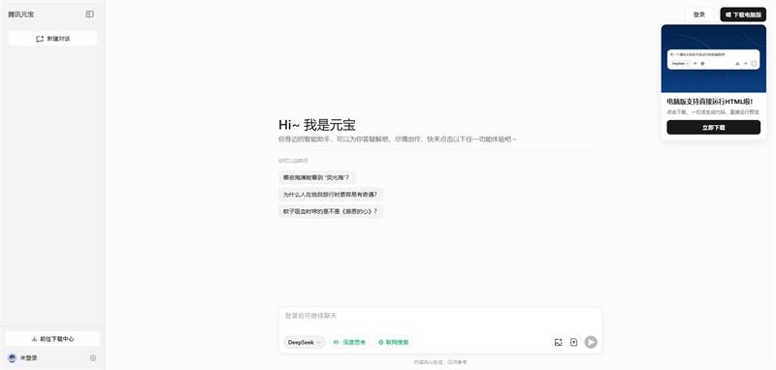Click the promo headline 电脑版支持直接运行HTML啦!

pyautogui.click(x=710, y=102)
